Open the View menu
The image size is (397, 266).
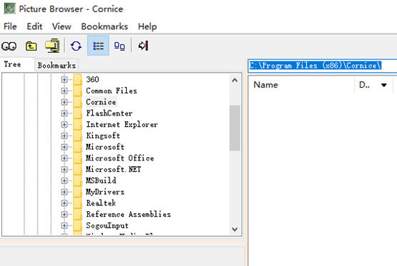click(62, 26)
